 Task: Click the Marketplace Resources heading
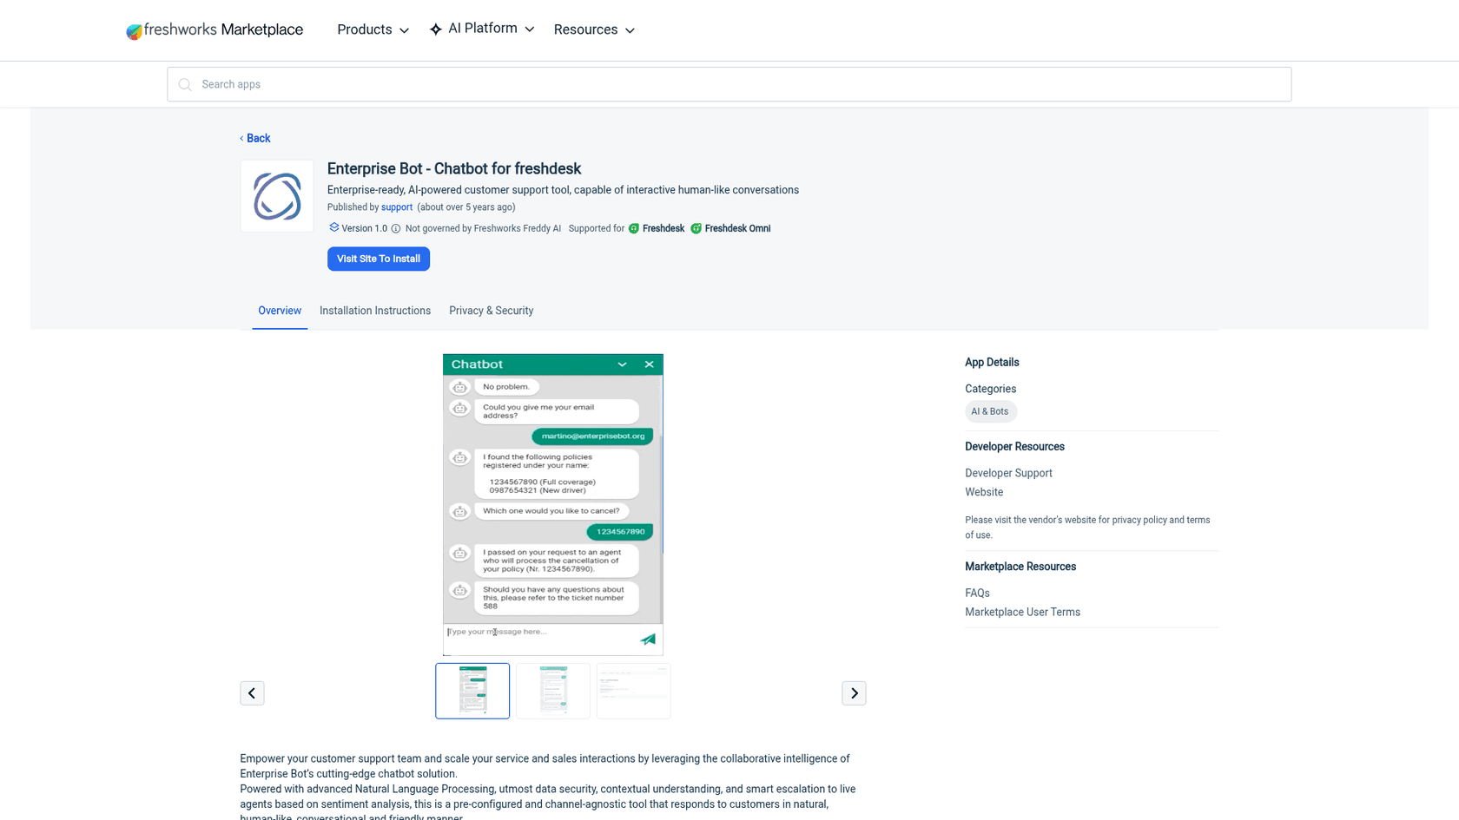(x=1020, y=567)
